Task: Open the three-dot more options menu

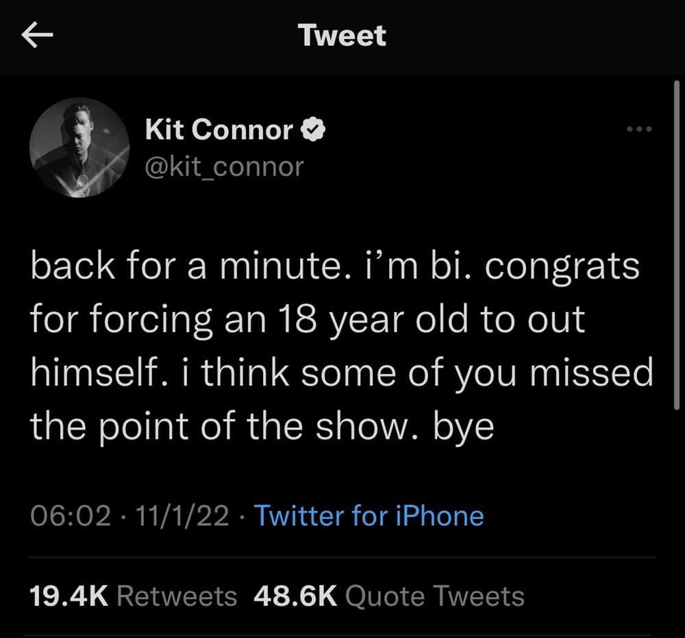Action: pyautogui.click(x=640, y=129)
